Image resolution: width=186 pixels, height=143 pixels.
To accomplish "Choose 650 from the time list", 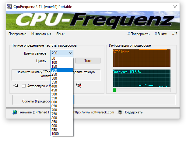I will click(62, 106).
